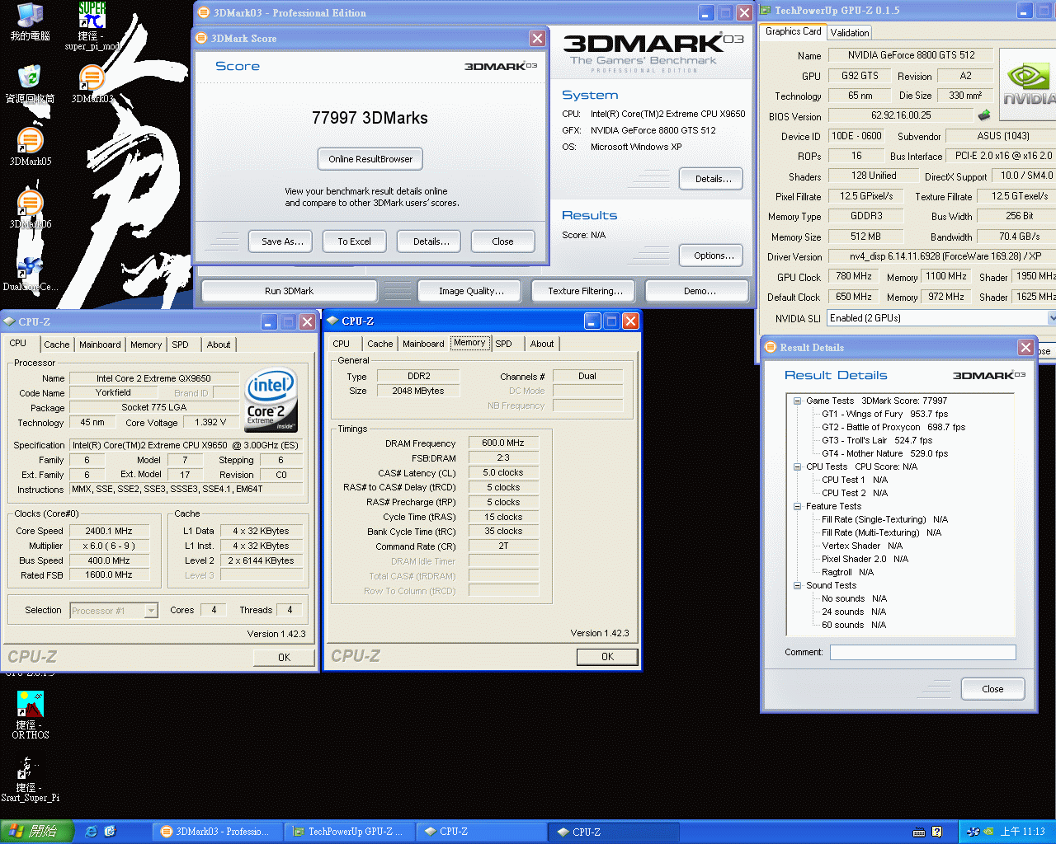
Task: Click OK in the right CPU-Z window
Action: (x=607, y=657)
